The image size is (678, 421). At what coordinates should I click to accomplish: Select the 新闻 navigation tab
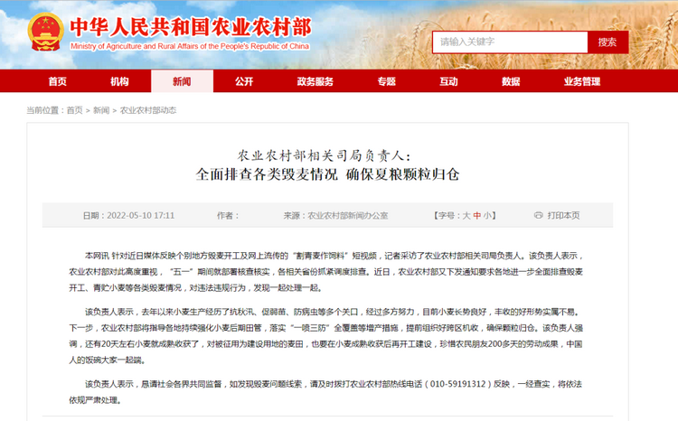[x=182, y=81]
